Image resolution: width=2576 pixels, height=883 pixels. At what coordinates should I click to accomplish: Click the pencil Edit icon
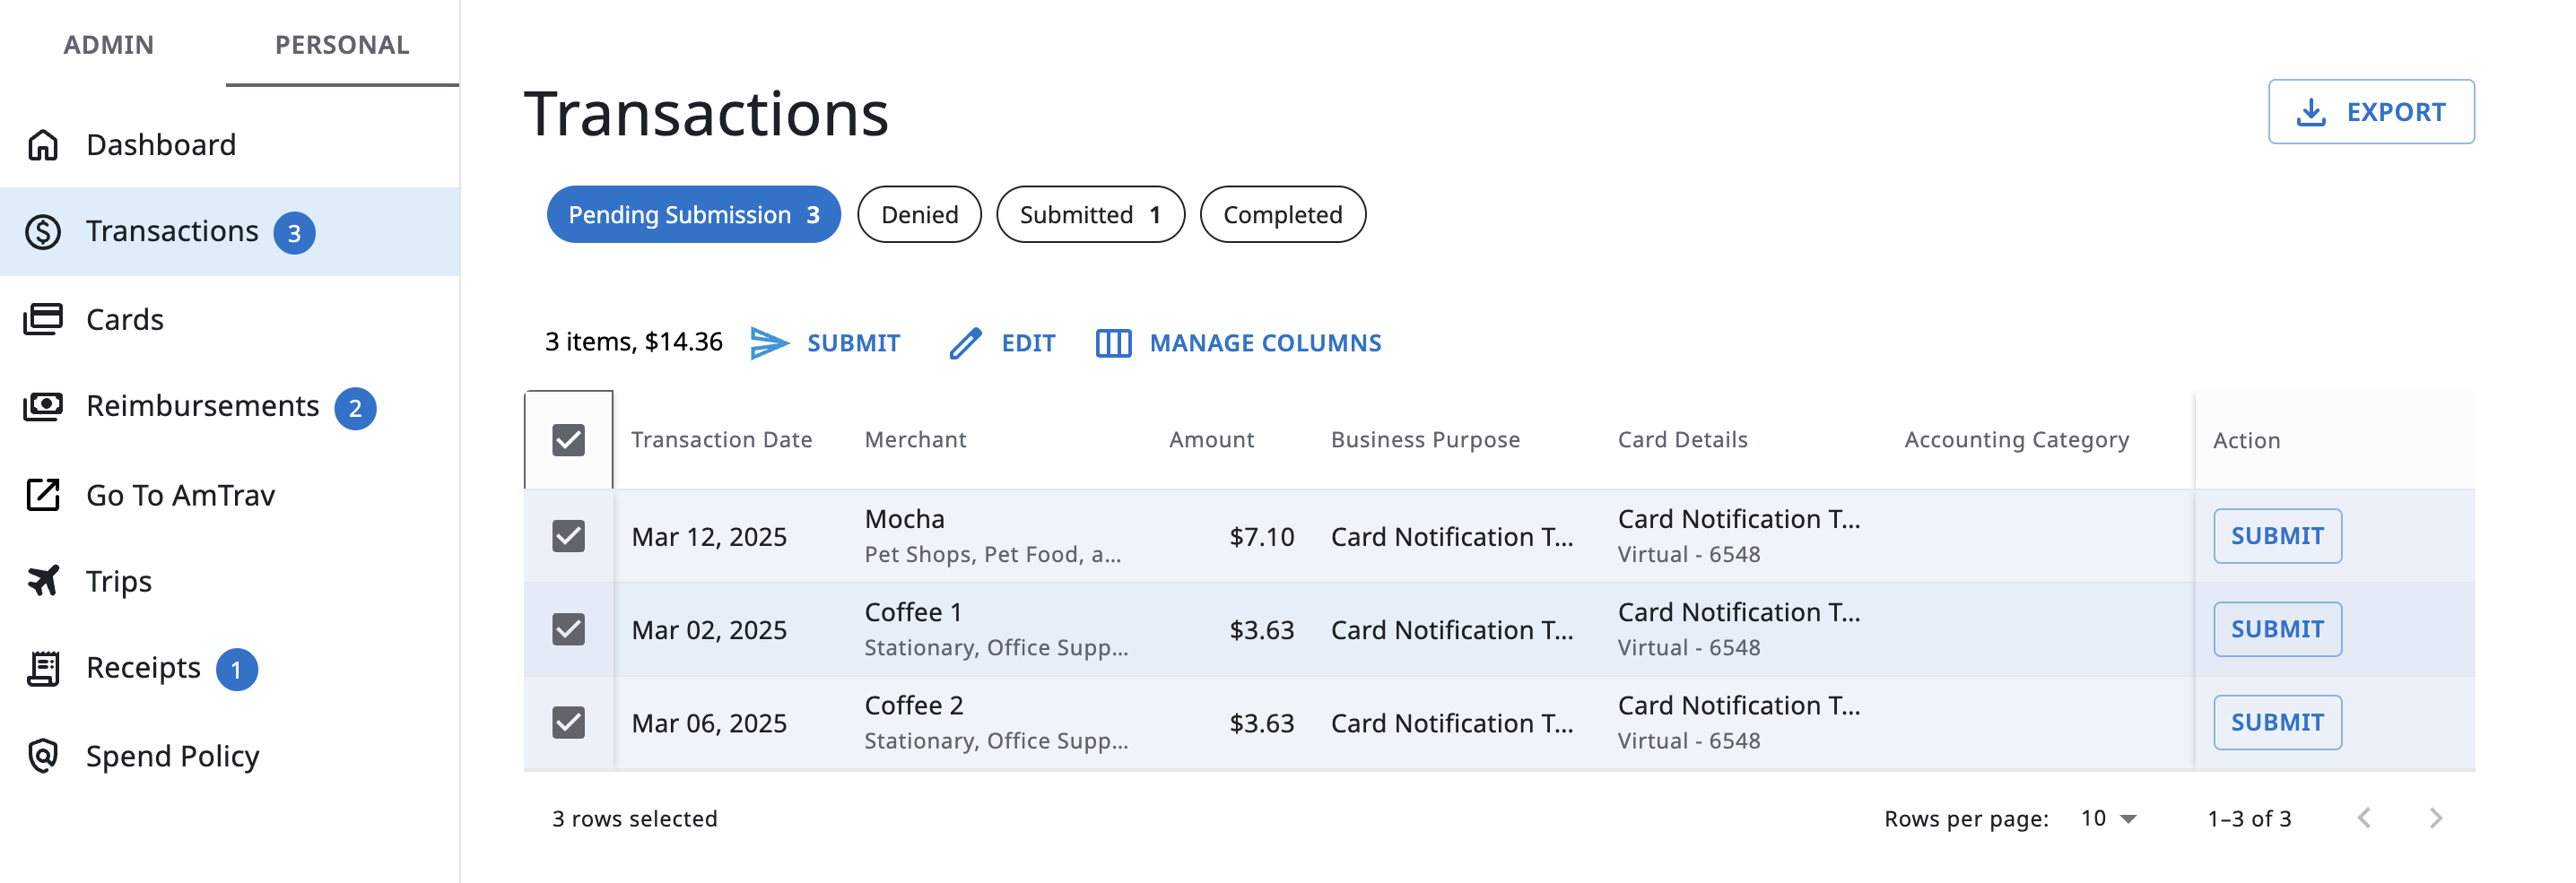[965, 343]
